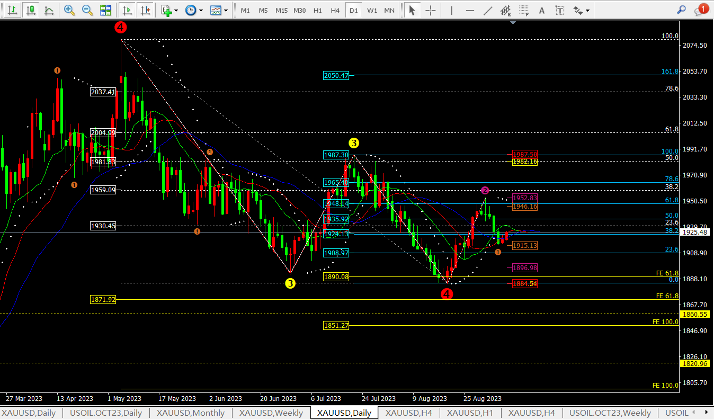The width and height of the screenshot is (714, 420).
Task: Switch to the M30 timeframe
Action: pyautogui.click(x=300, y=10)
